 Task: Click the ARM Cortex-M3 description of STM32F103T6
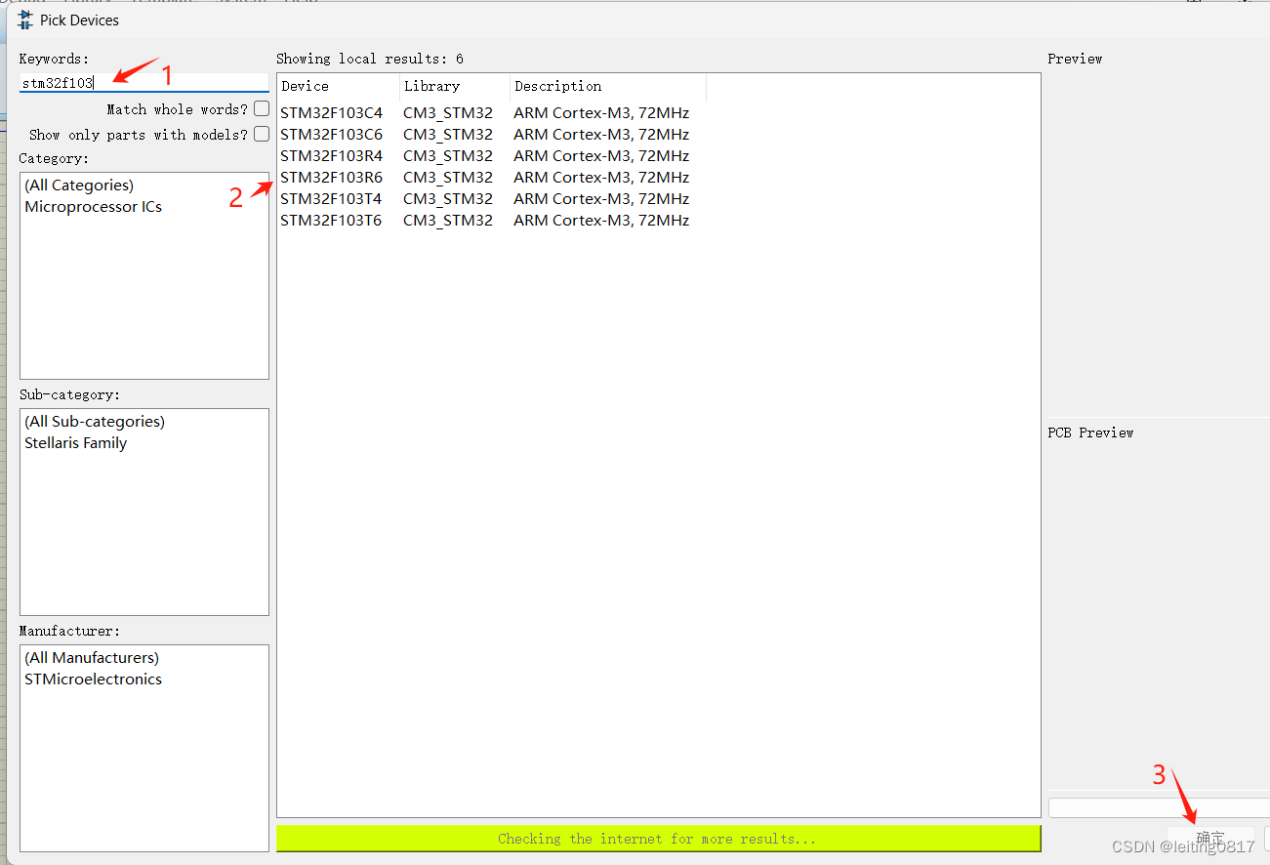[x=601, y=220]
